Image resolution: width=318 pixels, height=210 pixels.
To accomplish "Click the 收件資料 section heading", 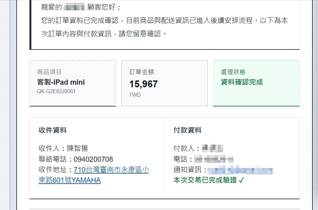I will click(x=53, y=130).
